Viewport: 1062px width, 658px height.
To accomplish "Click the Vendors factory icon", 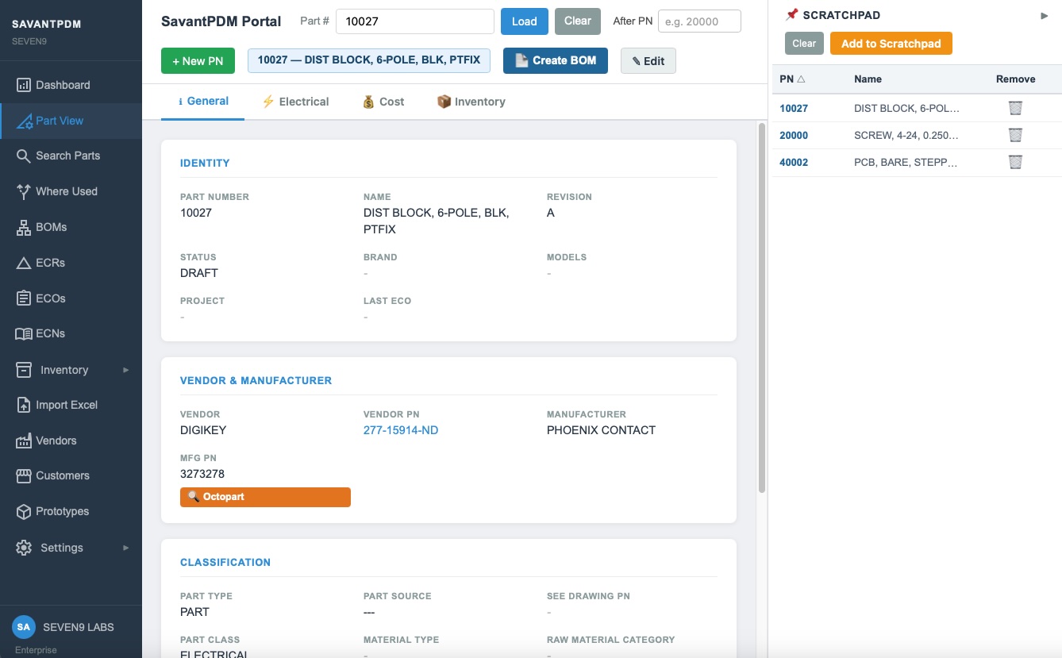I will (x=23, y=441).
